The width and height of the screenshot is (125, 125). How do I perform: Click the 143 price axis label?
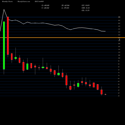click(x=119, y=35)
